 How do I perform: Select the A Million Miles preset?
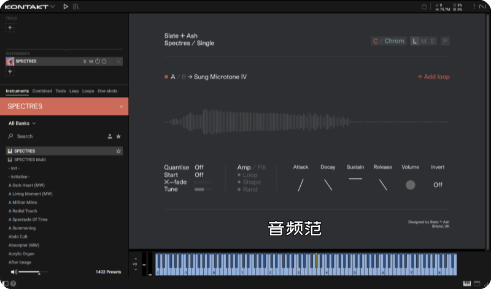[23, 202]
